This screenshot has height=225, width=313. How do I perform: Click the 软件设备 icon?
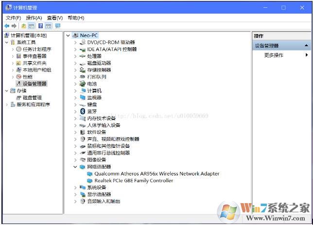(x=83, y=132)
